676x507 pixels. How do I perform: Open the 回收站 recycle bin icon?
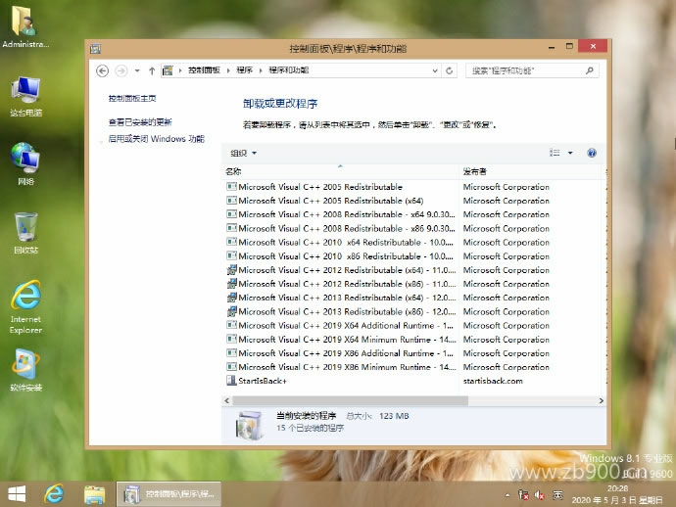point(25,233)
